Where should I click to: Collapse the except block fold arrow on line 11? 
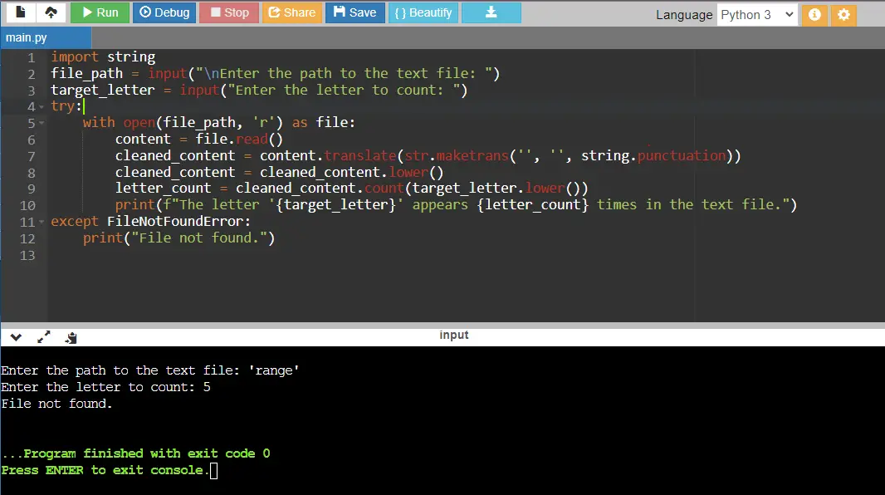click(x=42, y=222)
